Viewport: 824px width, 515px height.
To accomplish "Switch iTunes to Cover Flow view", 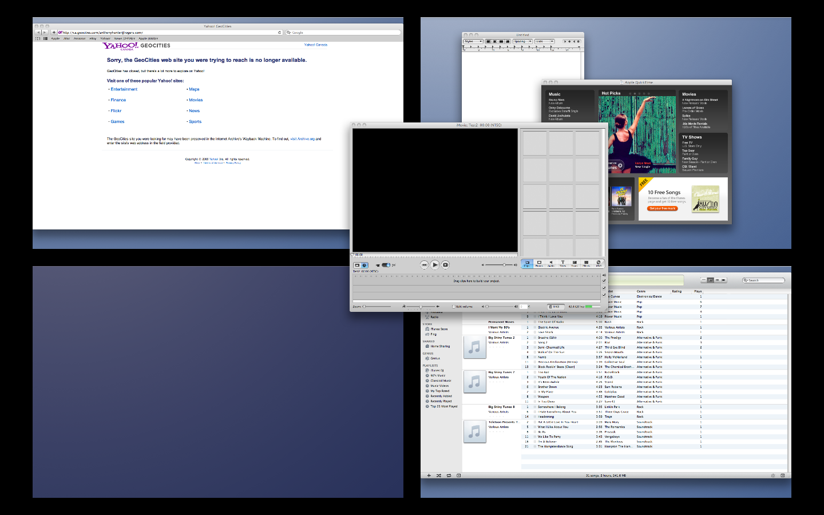I will [x=723, y=280].
